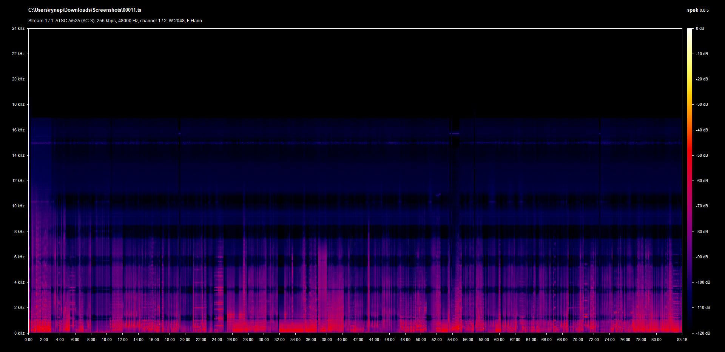
Task: Click the 24 kHz frequency axis label
Action: tap(18, 29)
